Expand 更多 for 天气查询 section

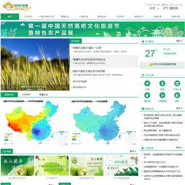coord(179,41)
